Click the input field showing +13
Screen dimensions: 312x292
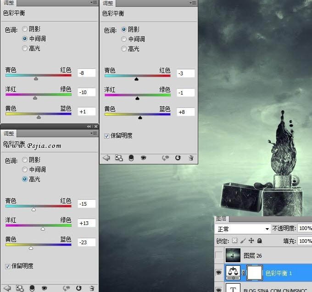[87, 223]
